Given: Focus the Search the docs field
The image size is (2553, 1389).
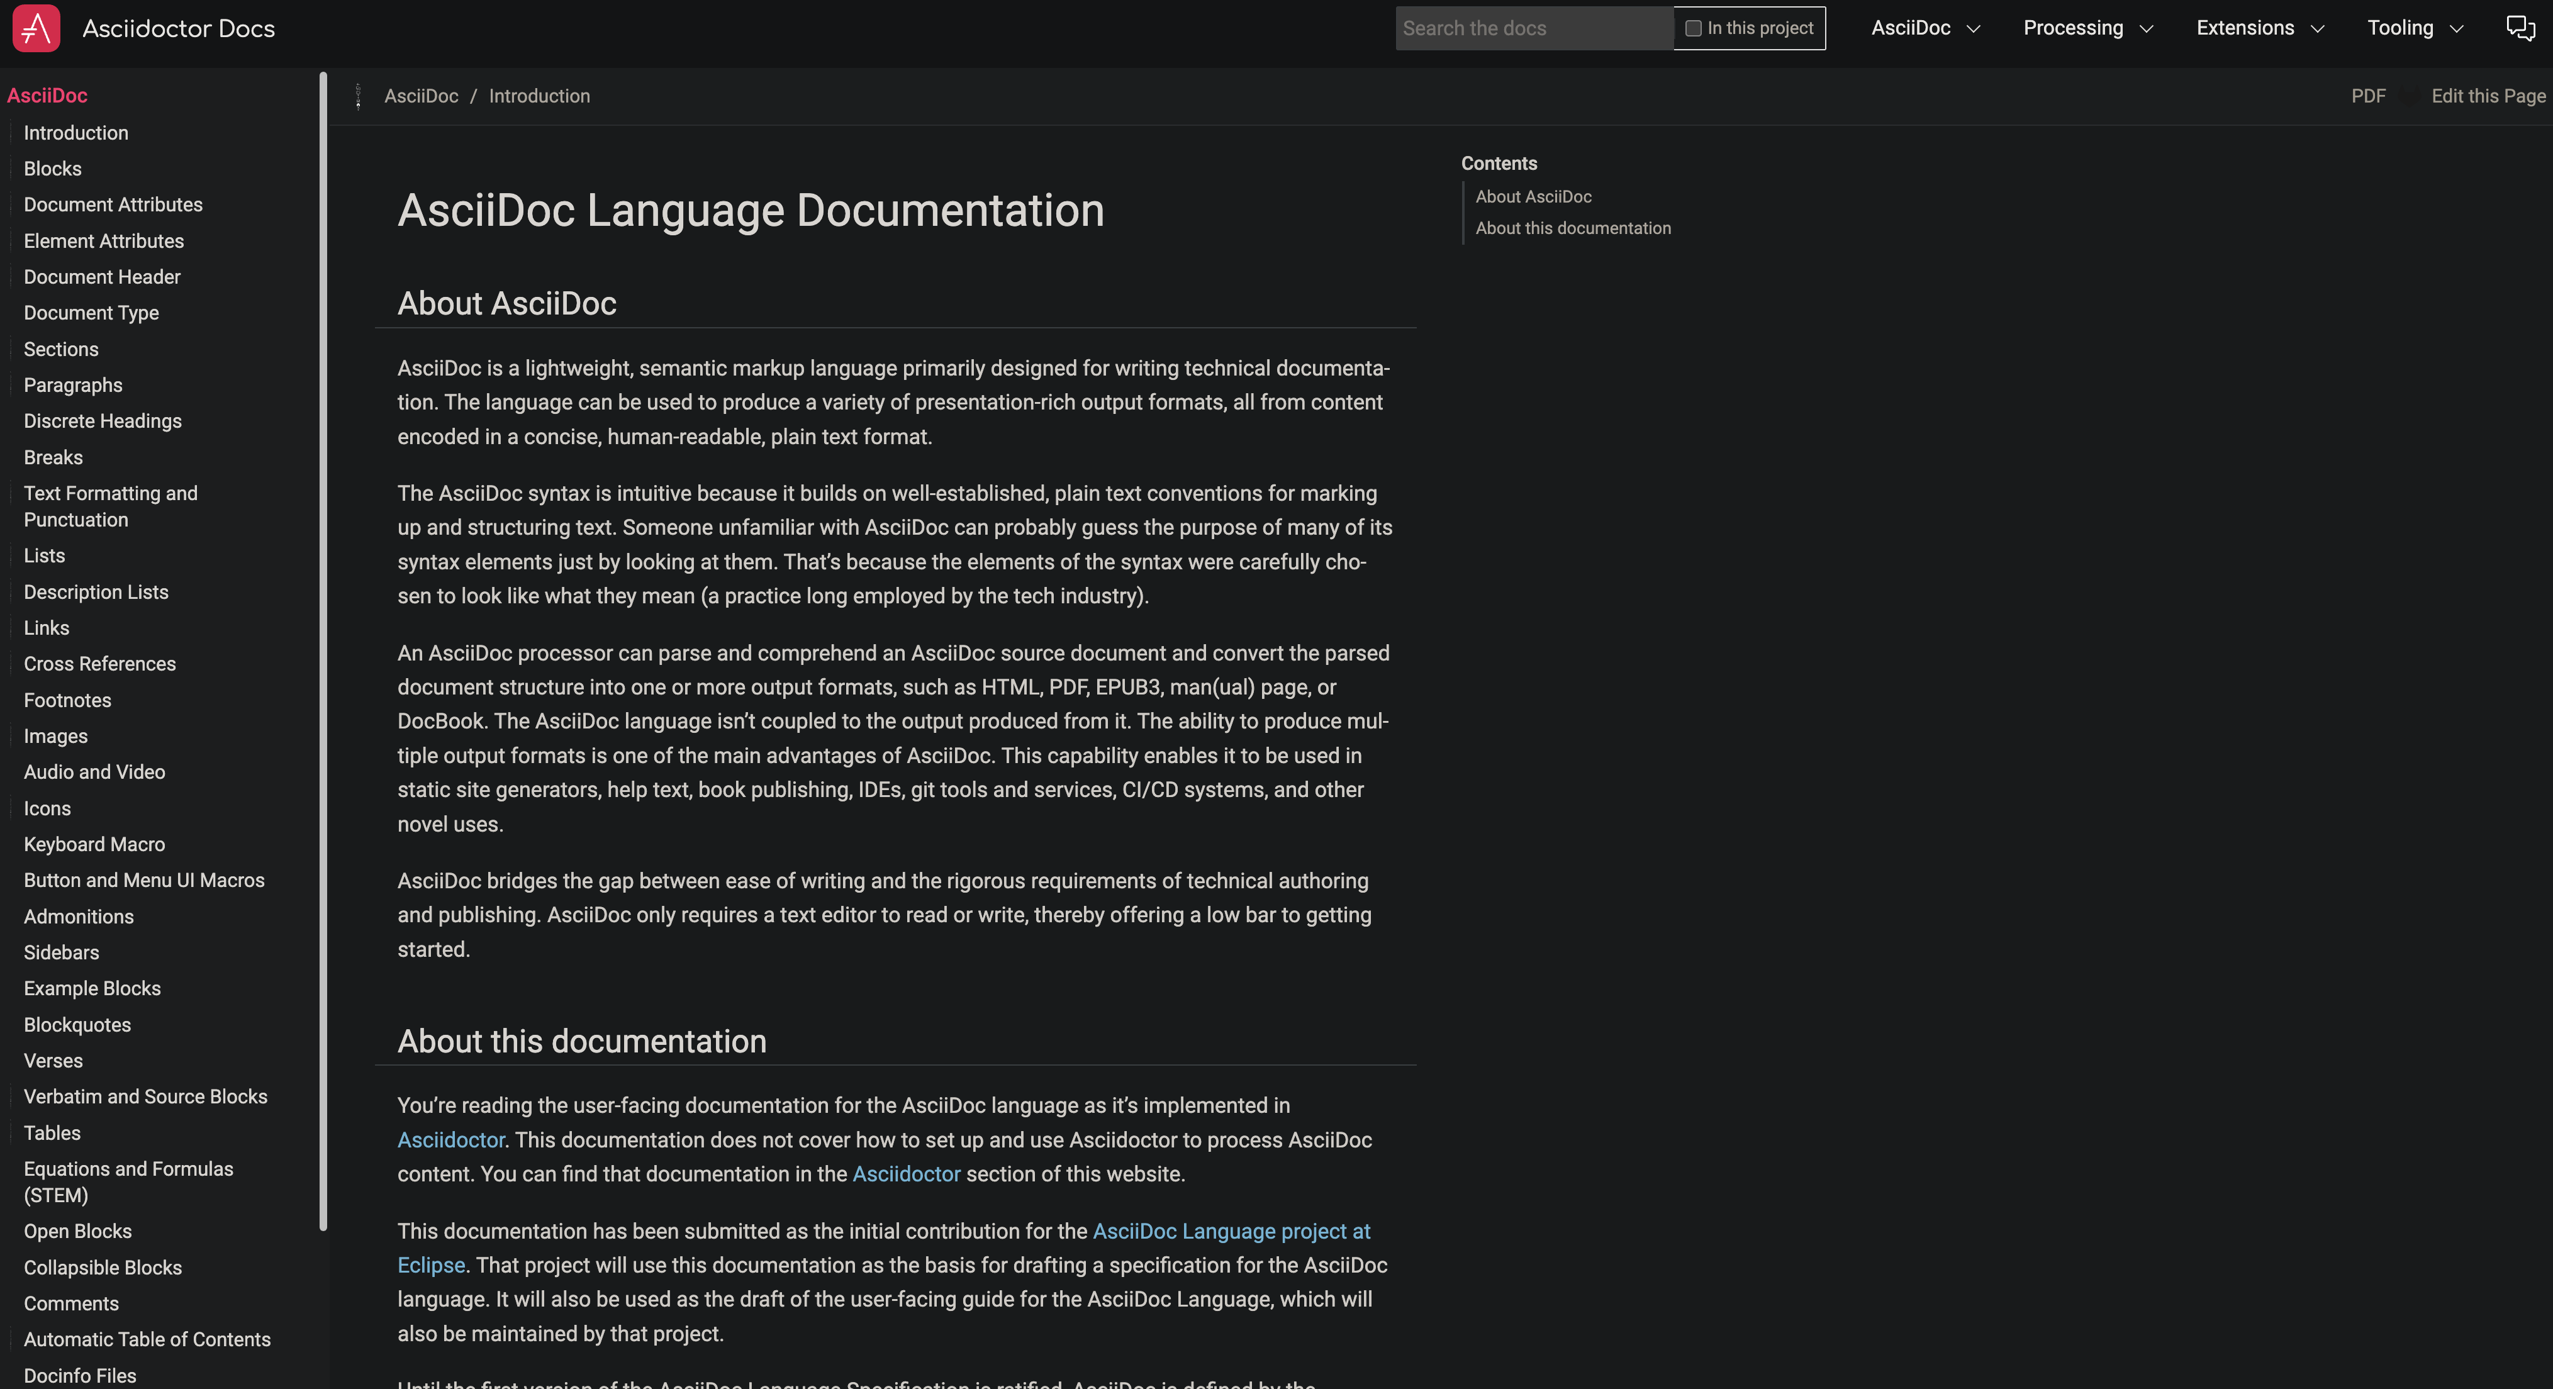Looking at the screenshot, I should 1534,28.
